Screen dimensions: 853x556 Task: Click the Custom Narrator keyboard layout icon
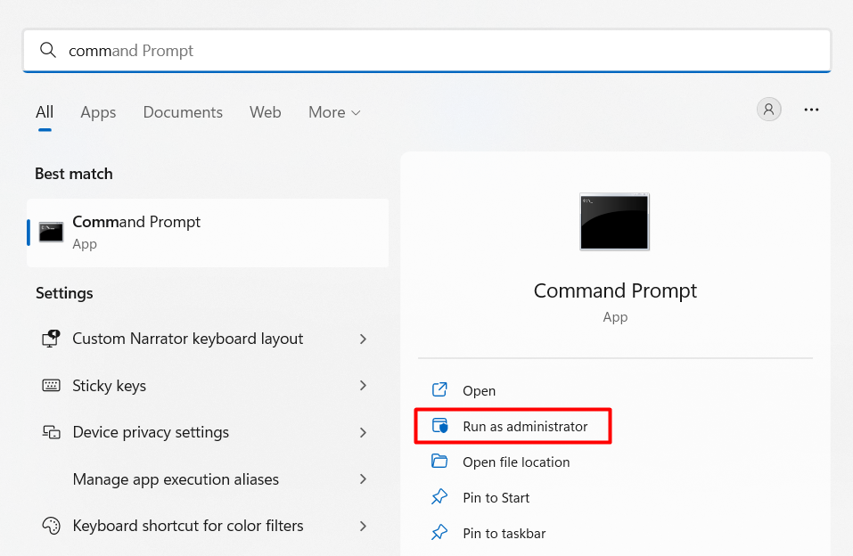51,339
